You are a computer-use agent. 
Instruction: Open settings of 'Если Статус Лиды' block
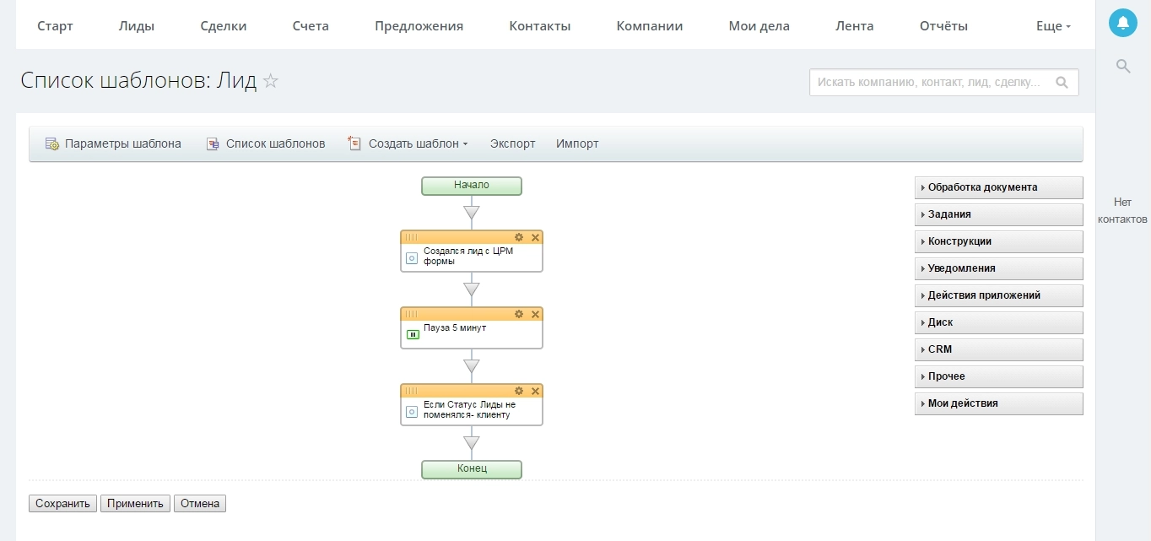coord(519,391)
